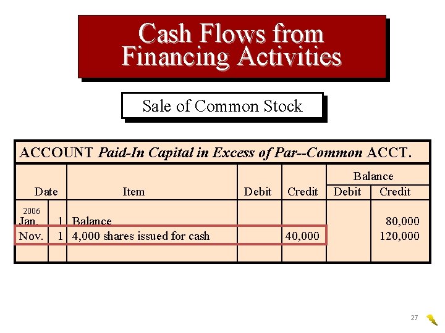This screenshot has height=333, width=445.
Task: Click the Balance Debit sub-header
Action: [x=347, y=192]
